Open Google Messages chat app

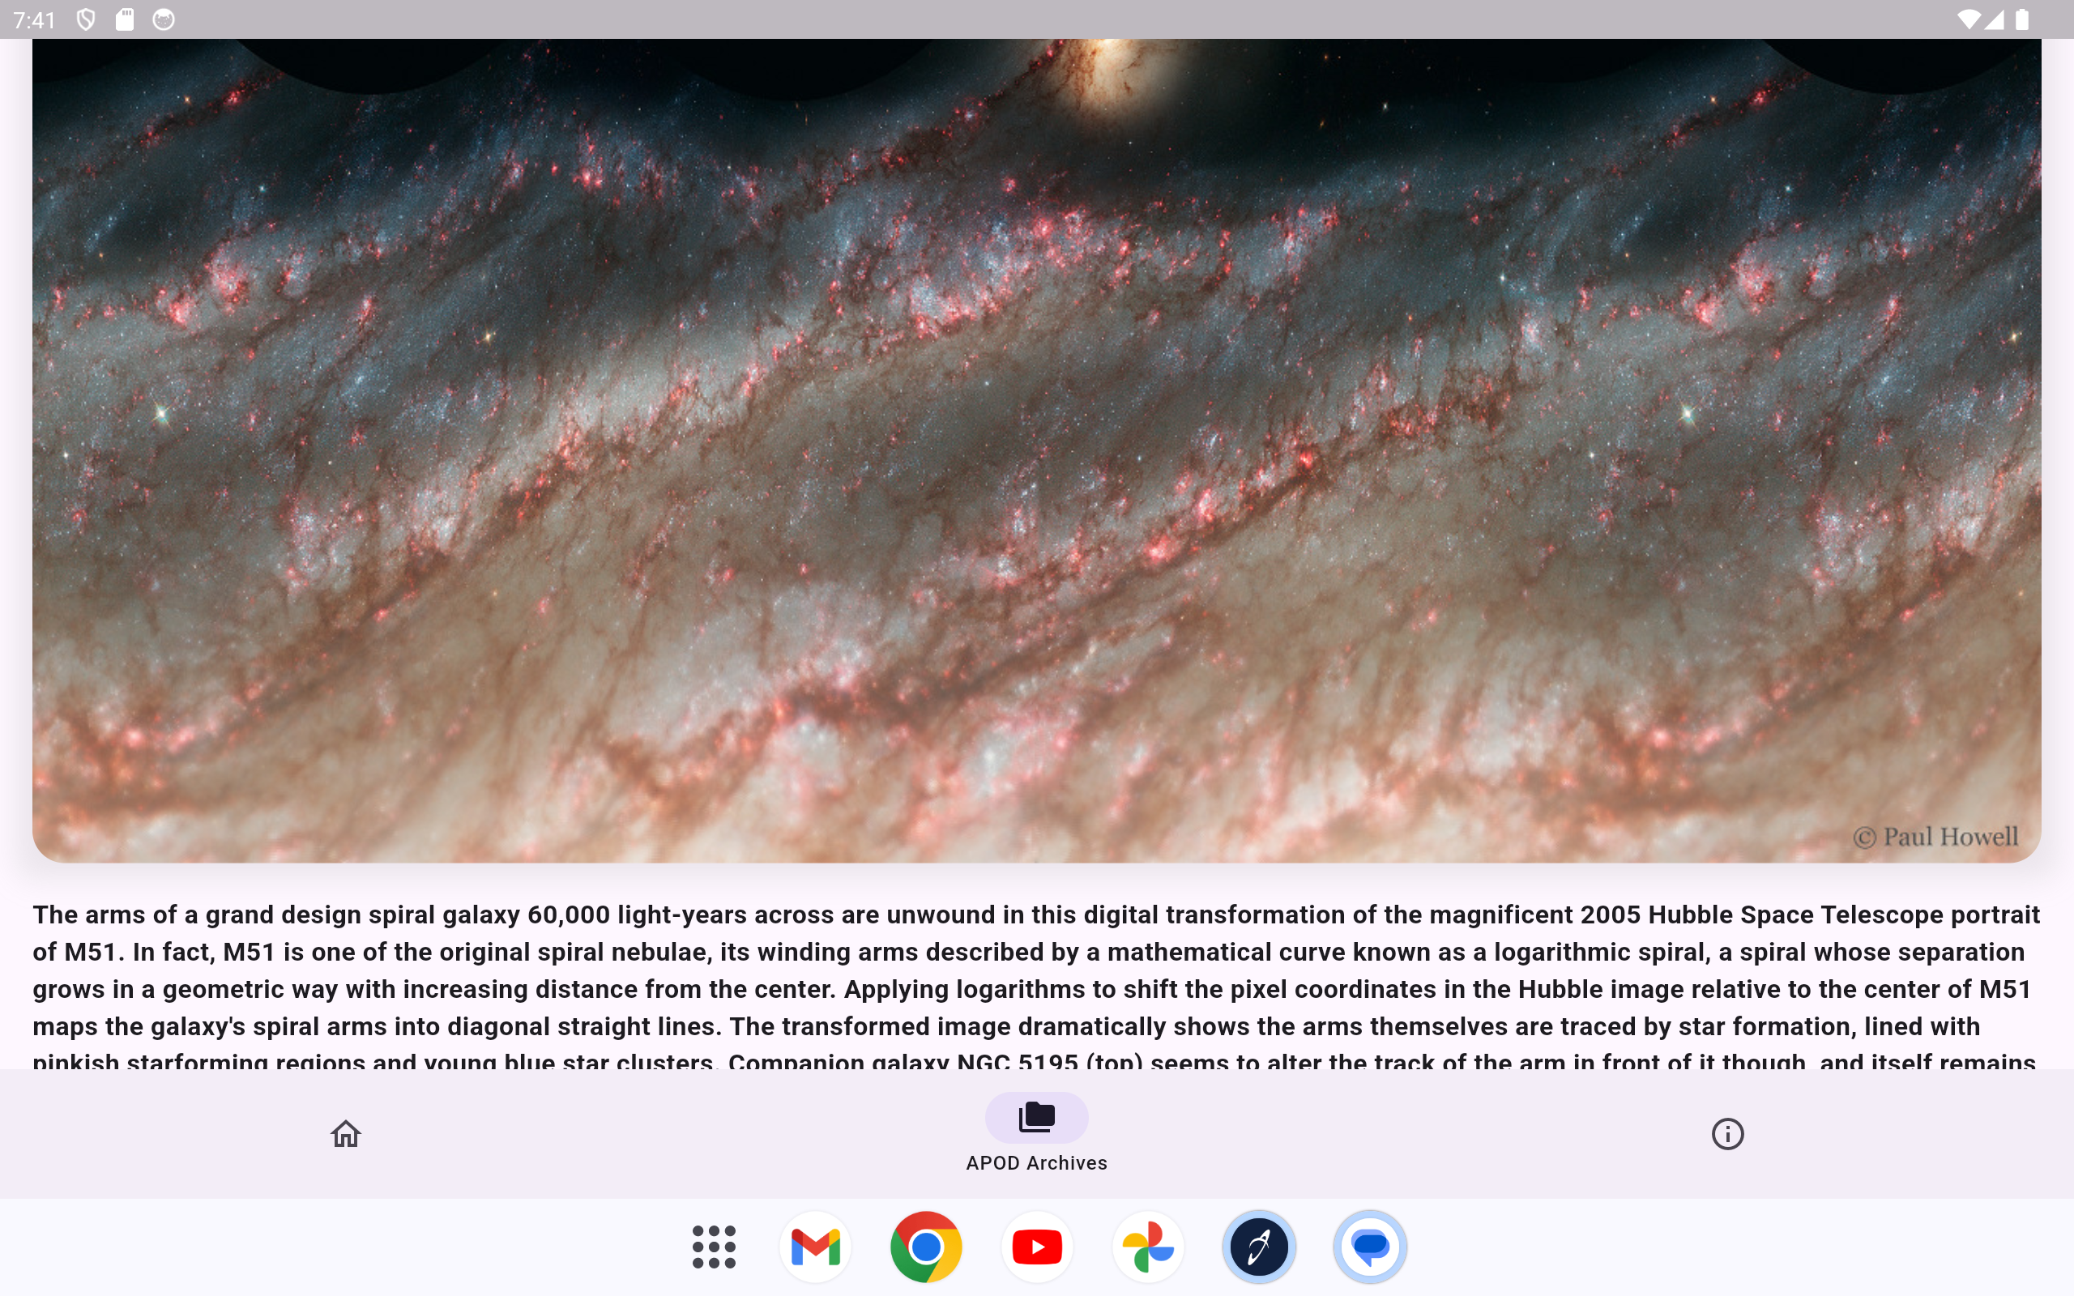point(1371,1247)
